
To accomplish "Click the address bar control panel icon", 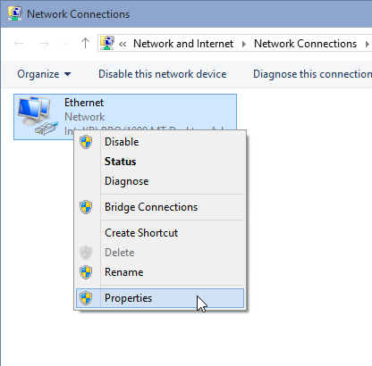I will point(107,44).
